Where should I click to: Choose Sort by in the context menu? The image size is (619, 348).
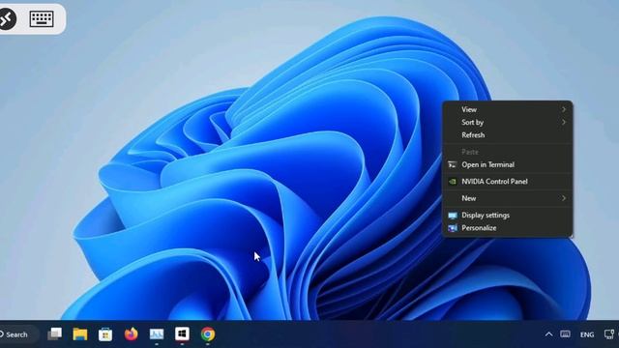(507, 123)
